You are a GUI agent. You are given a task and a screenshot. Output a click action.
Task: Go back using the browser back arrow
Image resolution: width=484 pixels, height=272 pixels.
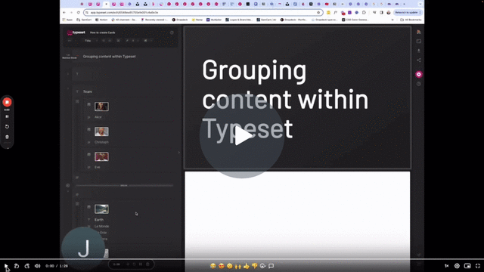(64, 13)
